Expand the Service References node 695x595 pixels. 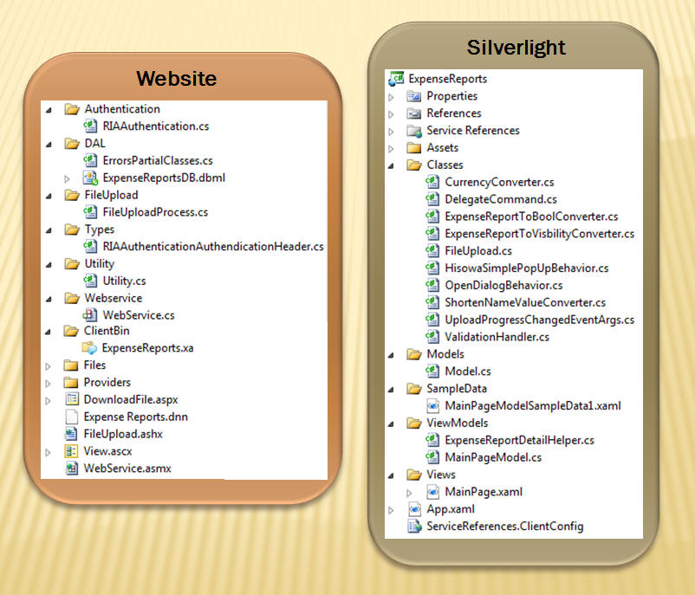[391, 132]
